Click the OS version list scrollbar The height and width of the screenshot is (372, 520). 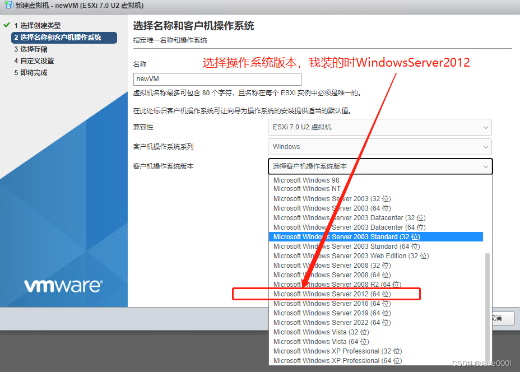point(487,308)
